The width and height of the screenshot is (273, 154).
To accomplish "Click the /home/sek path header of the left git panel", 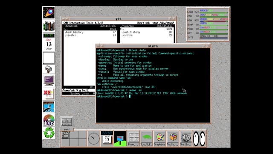I will point(71,26).
